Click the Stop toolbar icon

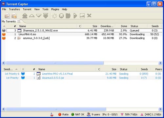[x=82, y=16]
